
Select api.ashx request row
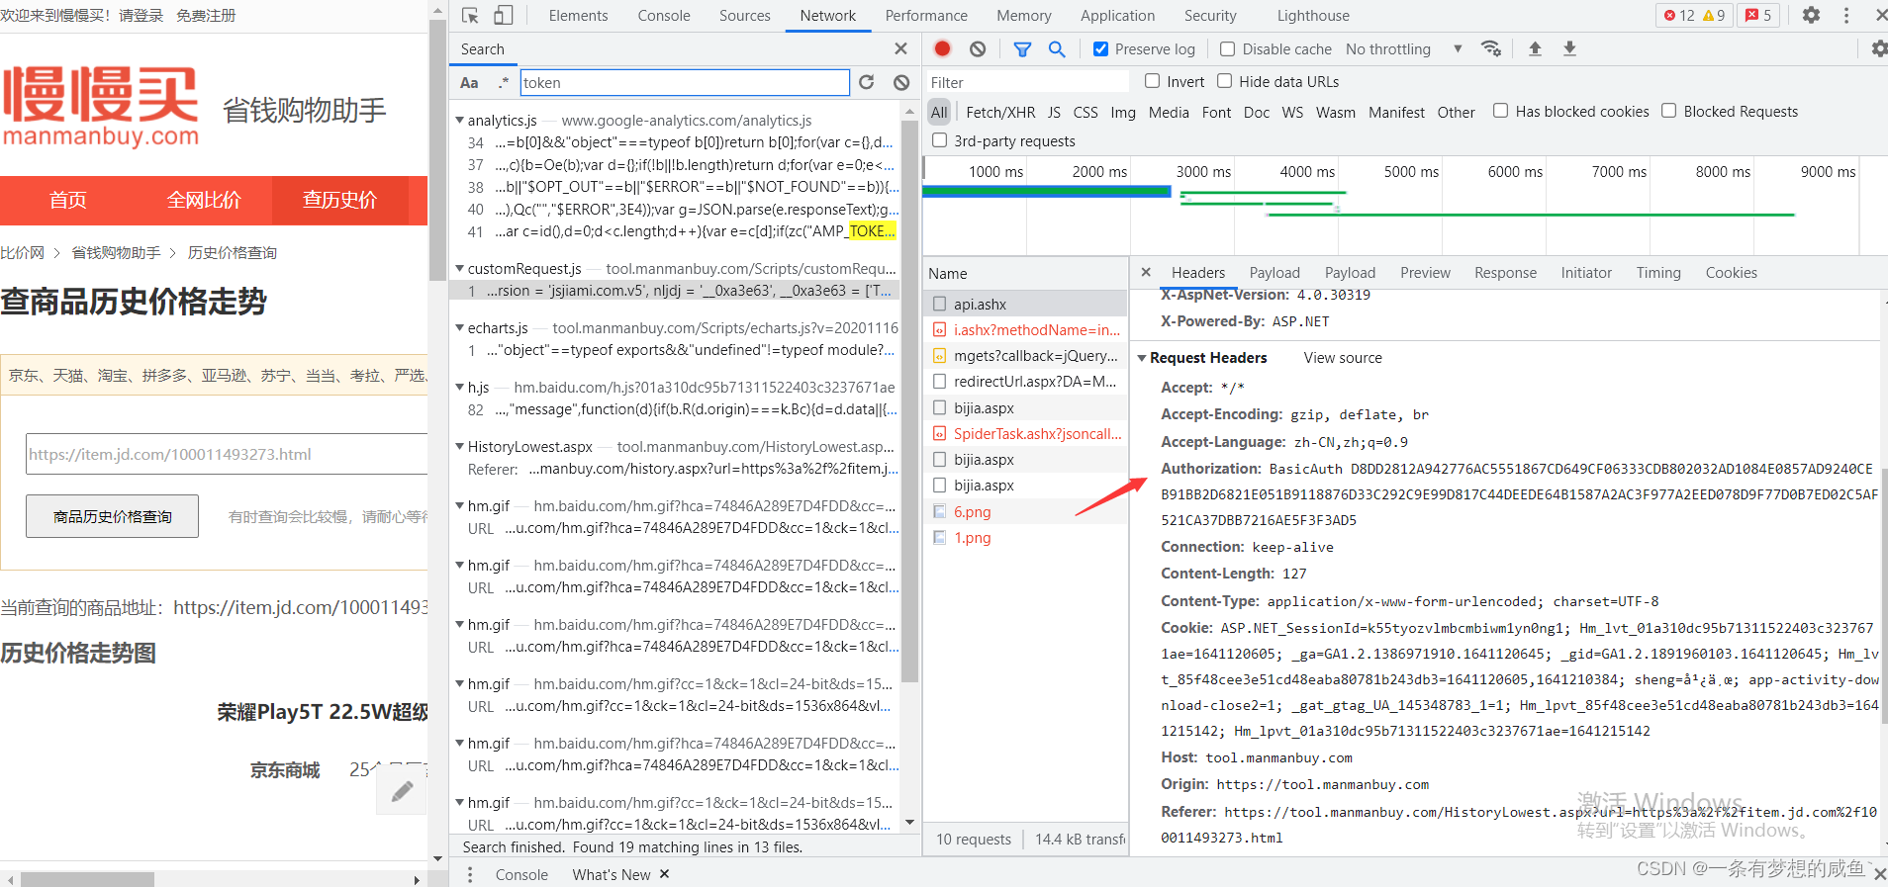pyautogui.click(x=1025, y=305)
